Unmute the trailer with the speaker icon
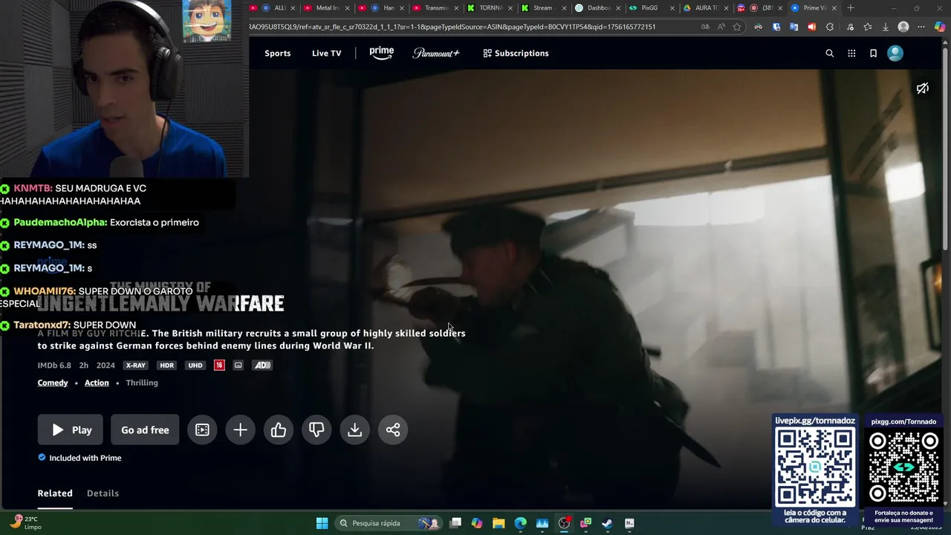Viewport: 951px width, 535px height. [x=923, y=88]
